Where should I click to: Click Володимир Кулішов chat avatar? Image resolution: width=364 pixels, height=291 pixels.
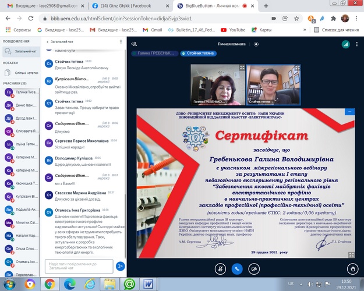[x=49, y=160]
